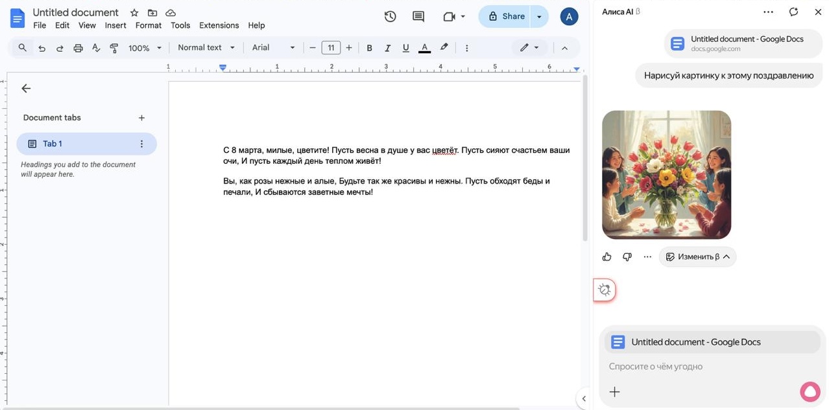Toggle italic formatting
This screenshot has width=829, height=410.
click(387, 48)
